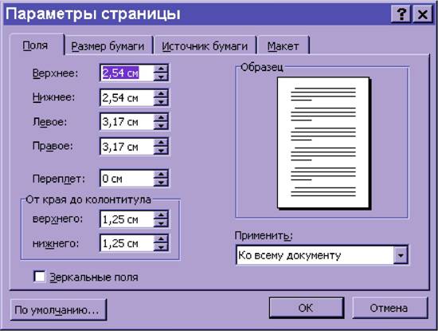Screen dimensions: 438x331
Task: Enable the Зеркальные поля checkbox
Action: coord(39,277)
